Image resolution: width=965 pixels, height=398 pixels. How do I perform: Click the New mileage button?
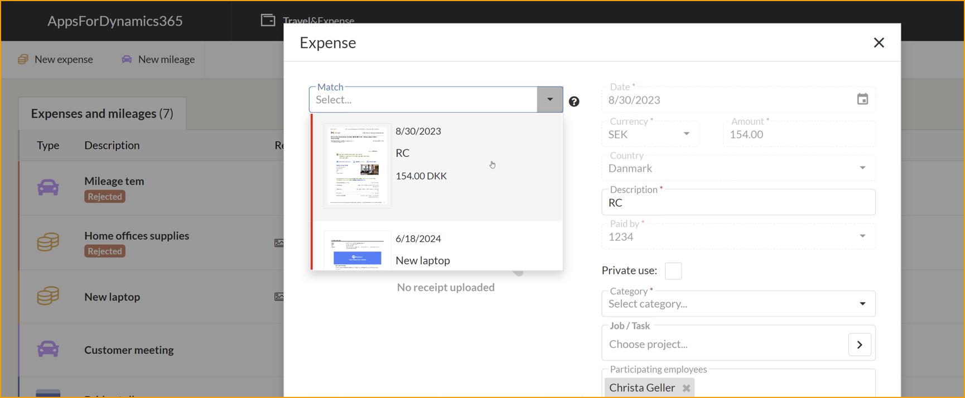click(158, 59)
